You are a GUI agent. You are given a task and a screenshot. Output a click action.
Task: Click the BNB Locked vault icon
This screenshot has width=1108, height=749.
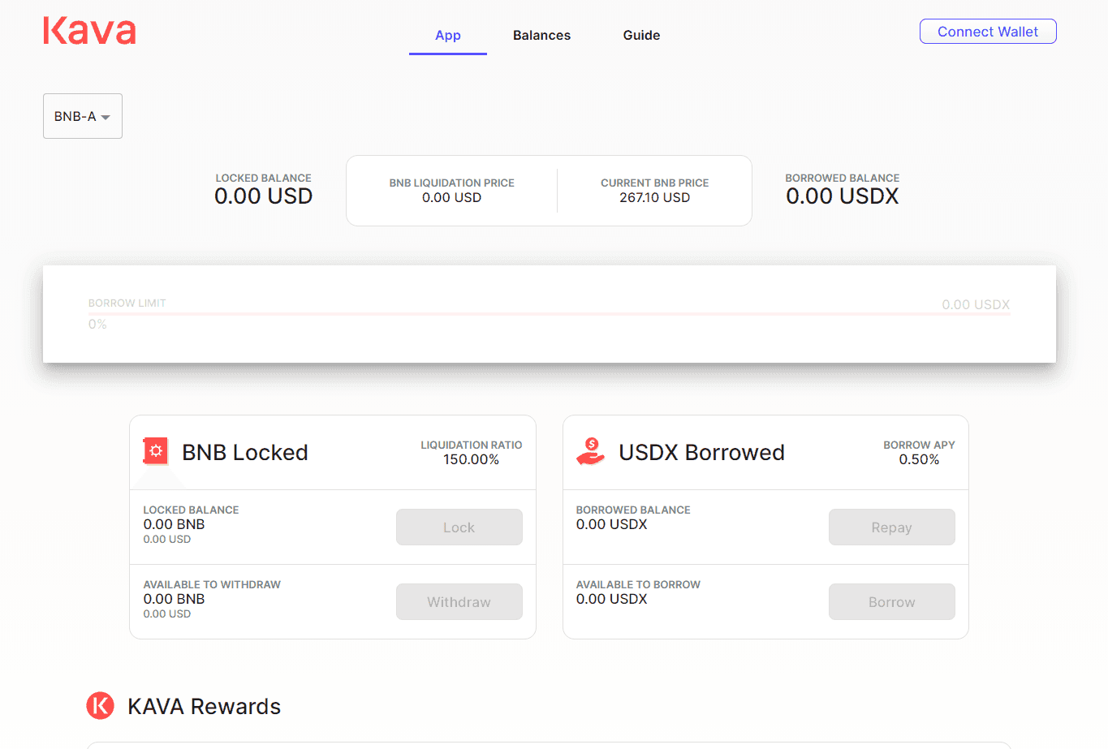point(155,451)
